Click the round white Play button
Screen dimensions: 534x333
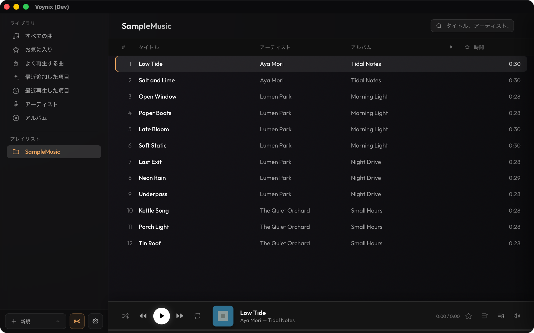coord(161,316)
